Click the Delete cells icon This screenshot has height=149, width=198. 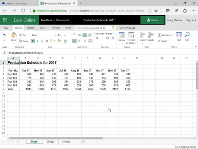point(151,35)
